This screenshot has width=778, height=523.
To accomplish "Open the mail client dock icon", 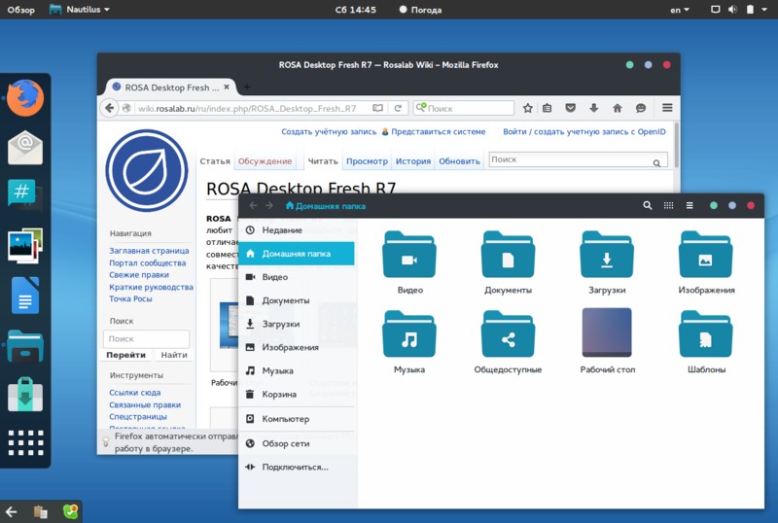I will (25, 148).
